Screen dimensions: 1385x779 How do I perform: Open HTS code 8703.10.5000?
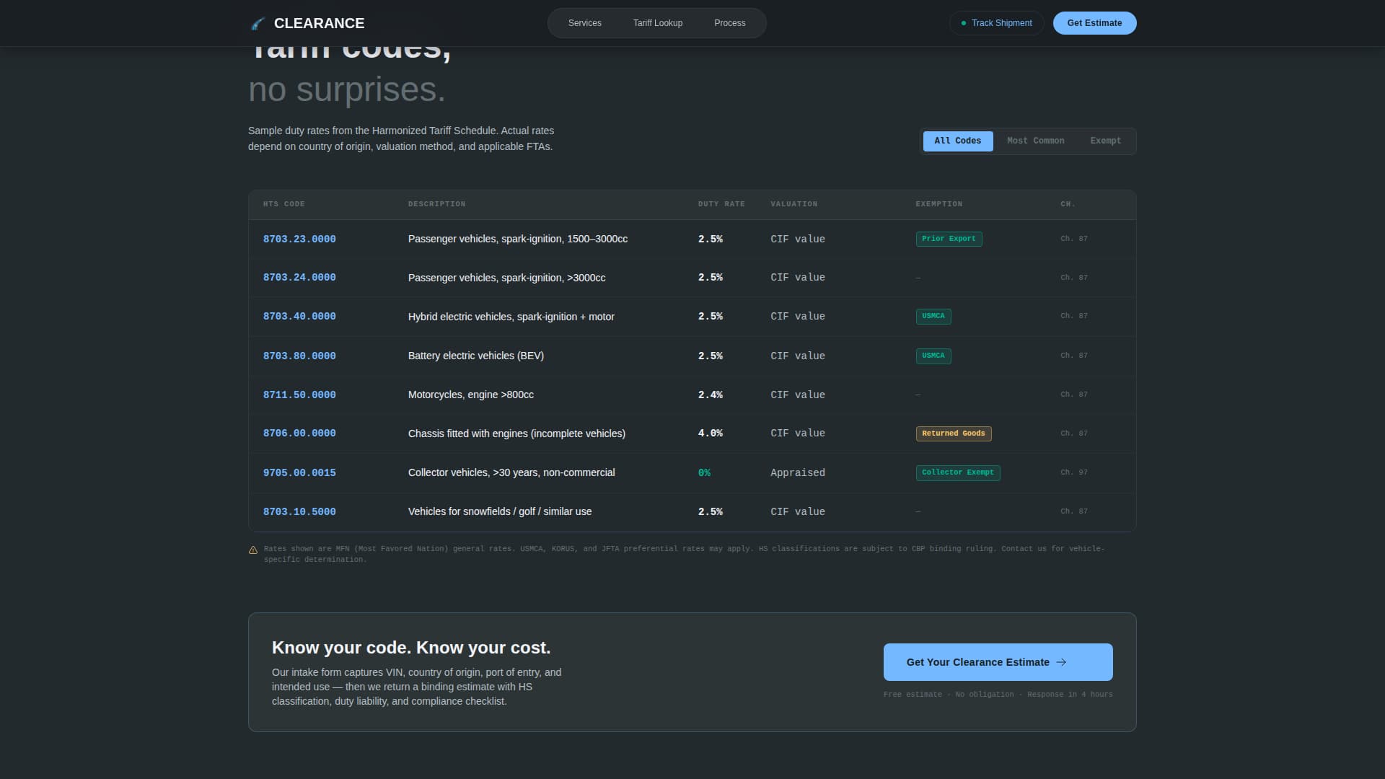(x=299, y=512)
